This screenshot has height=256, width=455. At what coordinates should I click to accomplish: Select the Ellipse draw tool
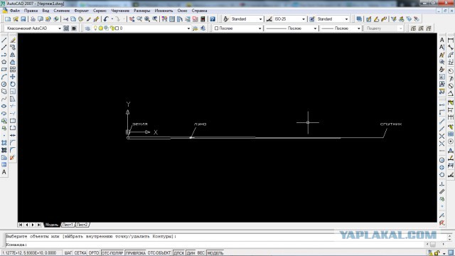tap(4, 106)
